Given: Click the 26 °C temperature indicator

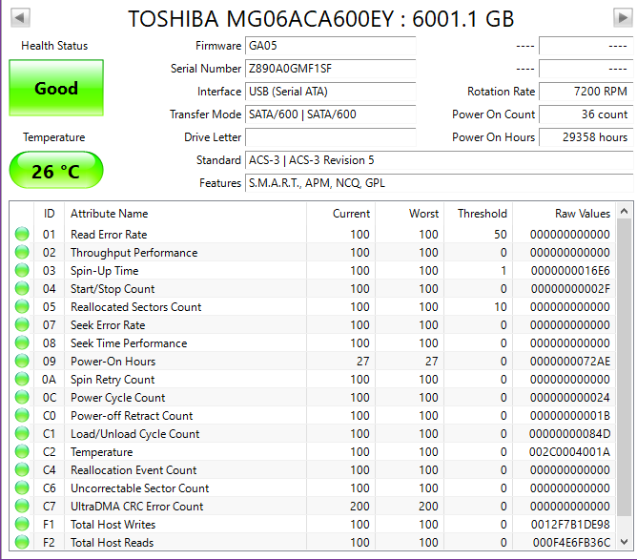Looking at the screenshot, I should 56,172.
